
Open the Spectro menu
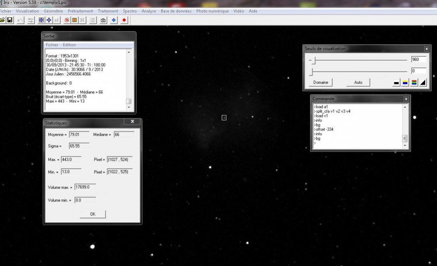click(x=130, y=11)
